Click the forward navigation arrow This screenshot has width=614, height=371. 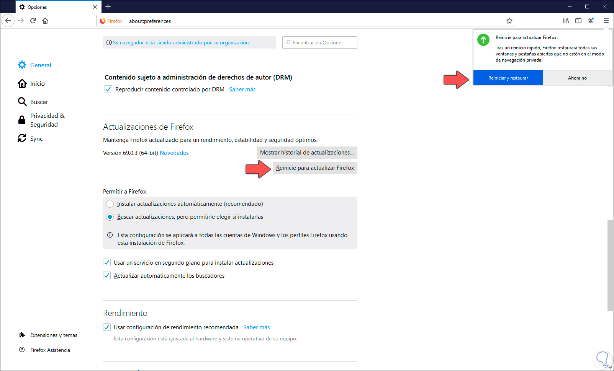(x=21, y=21)
